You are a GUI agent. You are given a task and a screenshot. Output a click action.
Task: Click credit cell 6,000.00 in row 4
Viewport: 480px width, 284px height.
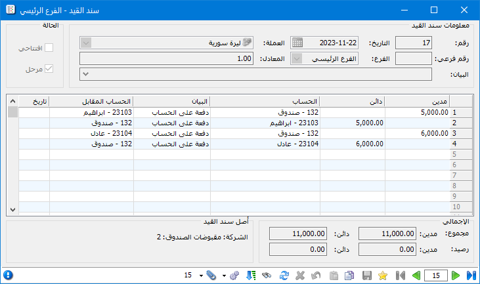tap(353, 144)
